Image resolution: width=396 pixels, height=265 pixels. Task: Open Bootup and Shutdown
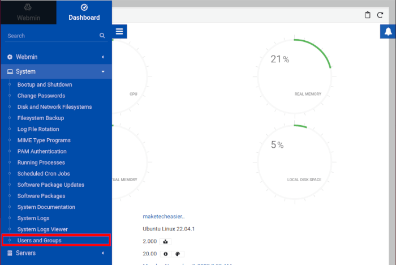(45, 85)
